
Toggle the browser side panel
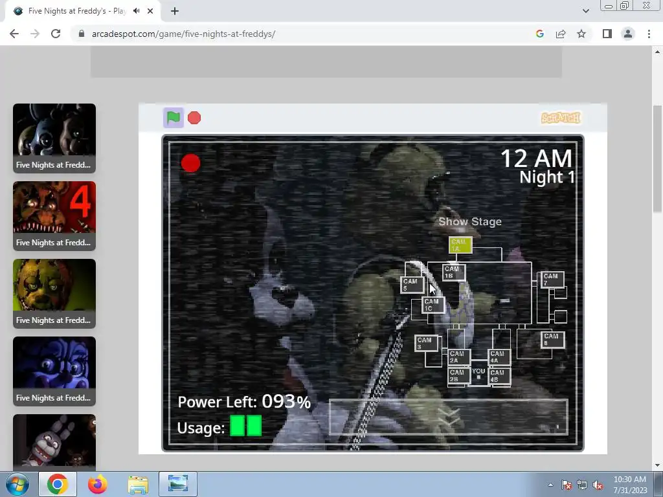[x=607, y=34]
